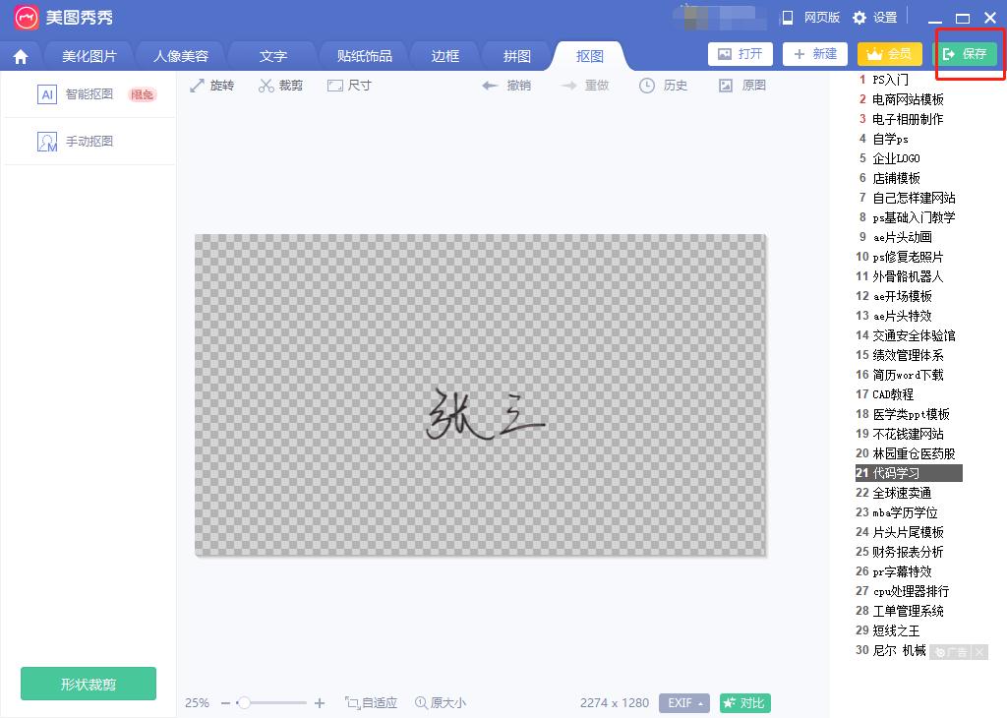This screenshot has width=1007, height=718.
Task: Click the 尺寸 (size) tool
Action: coord(349,85)
